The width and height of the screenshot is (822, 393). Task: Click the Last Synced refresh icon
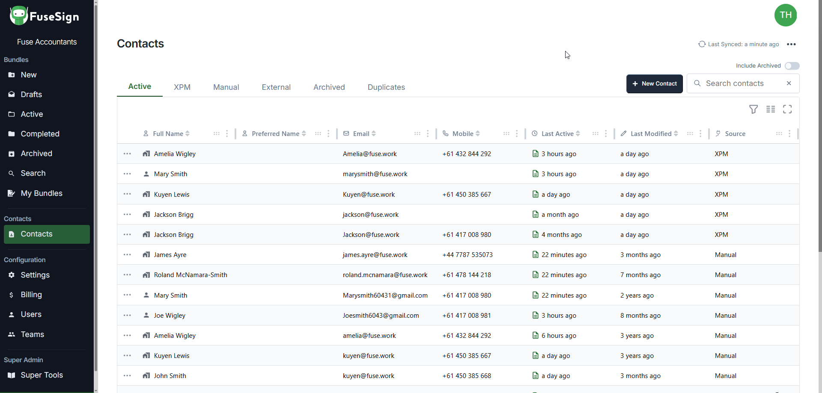[x=702, y=44]
